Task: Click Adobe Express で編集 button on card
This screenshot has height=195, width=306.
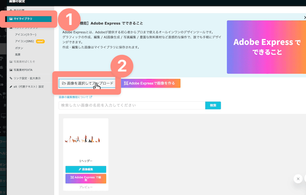Action: [x=86, y=178]
